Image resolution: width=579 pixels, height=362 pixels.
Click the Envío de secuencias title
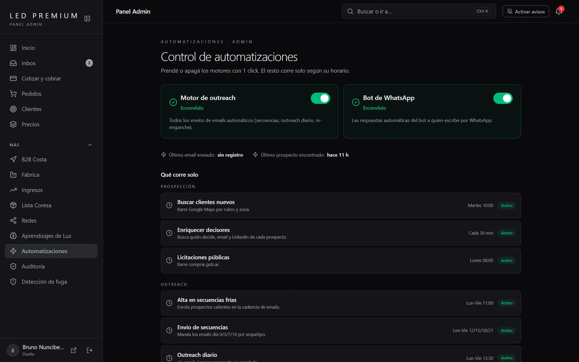click(202, 327)
